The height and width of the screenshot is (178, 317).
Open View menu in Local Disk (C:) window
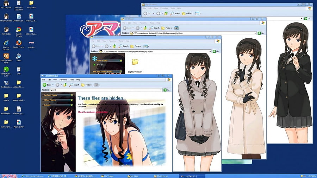[x=55, y=80]
